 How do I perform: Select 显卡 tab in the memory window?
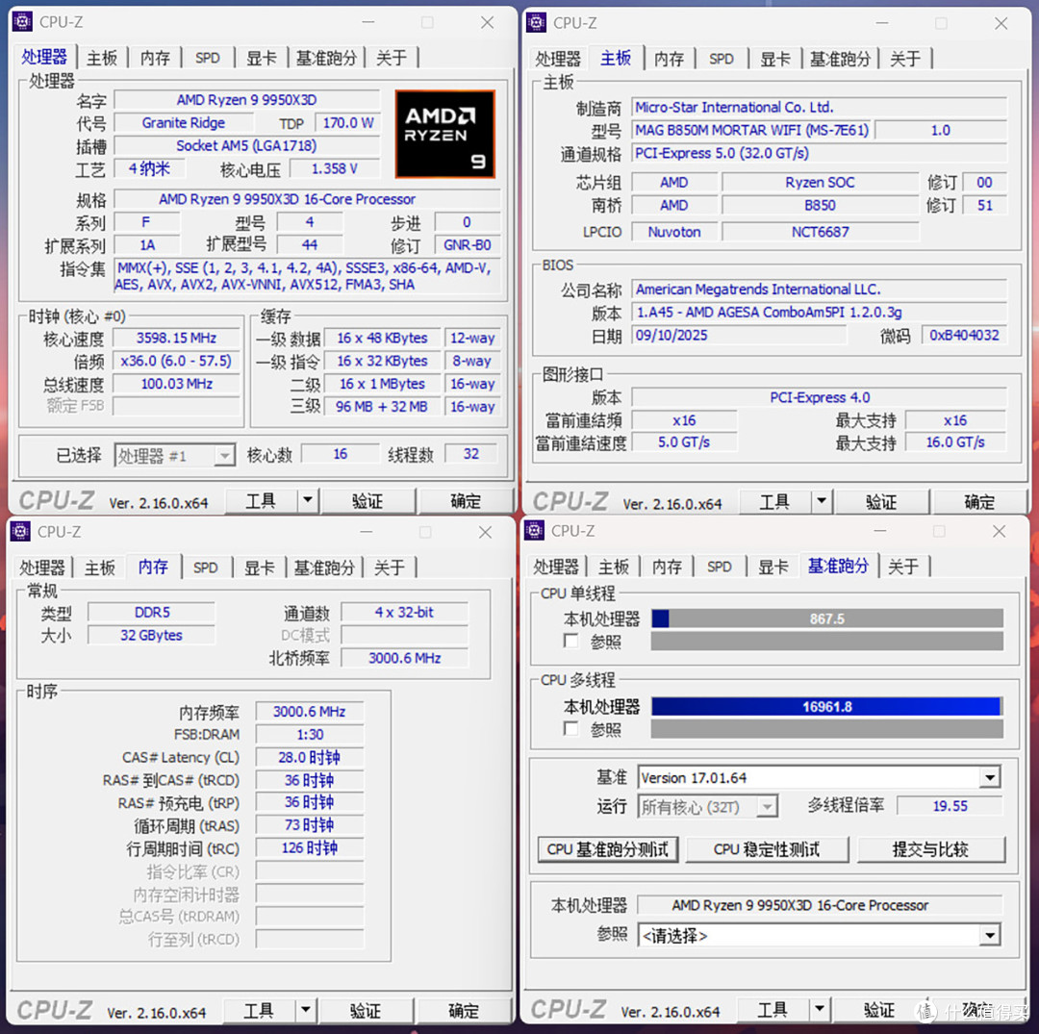coord(260,567)
